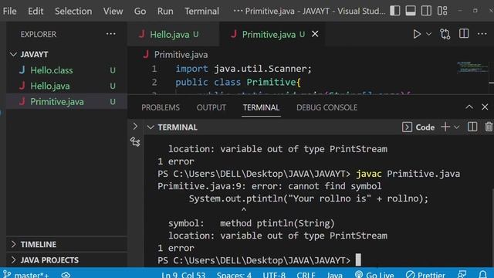This screenshot has height=278, width=494.
Task: Select the TERMINAL panel tab
Action: pyautogui.click(x=261, y=107)
